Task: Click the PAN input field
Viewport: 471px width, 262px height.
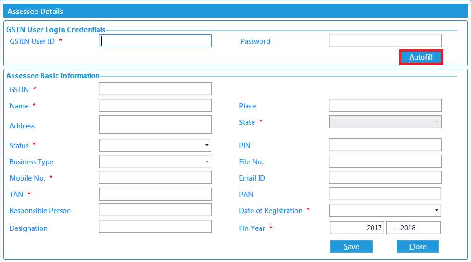Action: 385,194
